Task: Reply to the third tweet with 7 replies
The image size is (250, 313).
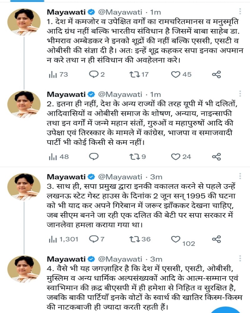Action: coord(93,239)
